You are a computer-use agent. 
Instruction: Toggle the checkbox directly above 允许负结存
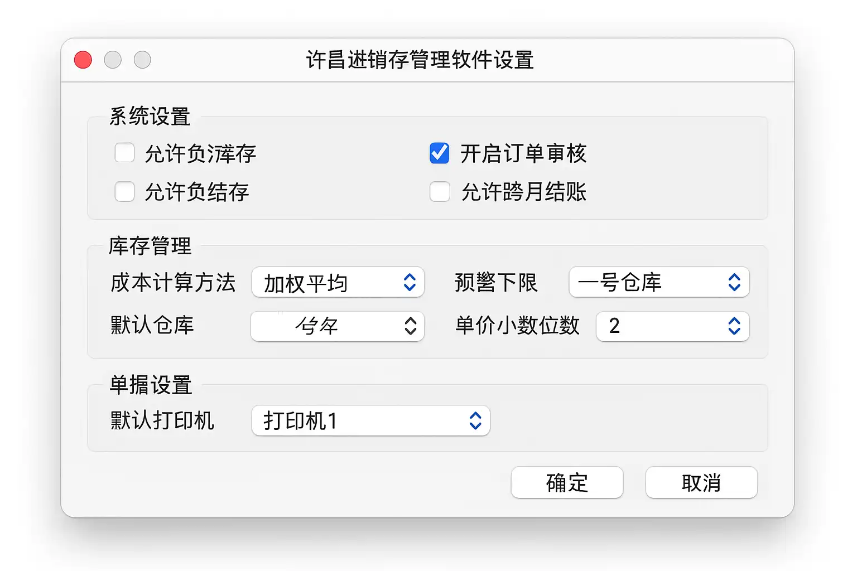(124, 153)
